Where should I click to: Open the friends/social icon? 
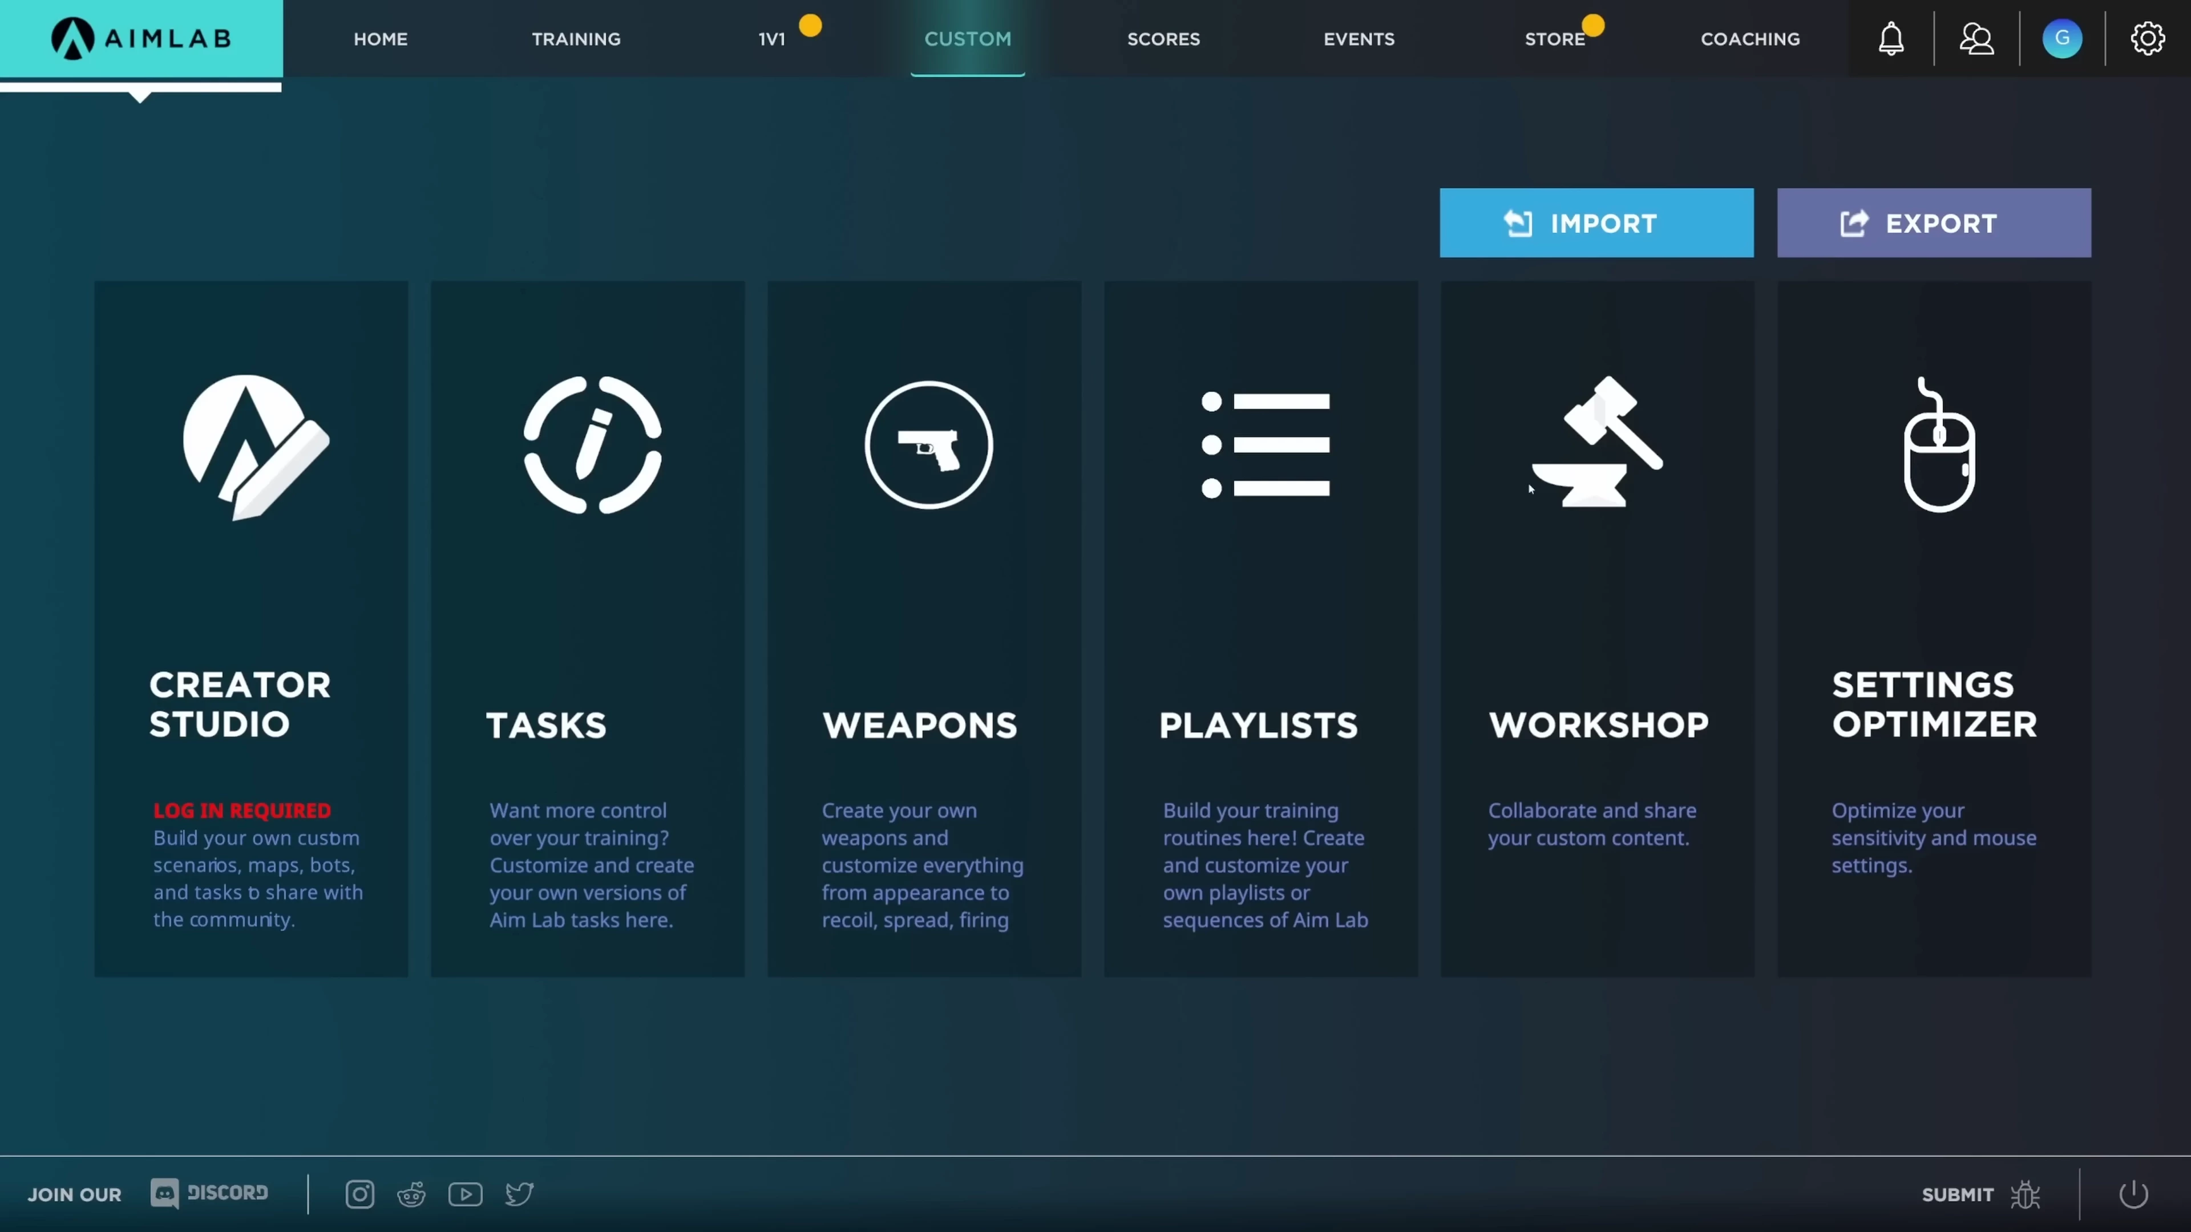click(1976, 39)
